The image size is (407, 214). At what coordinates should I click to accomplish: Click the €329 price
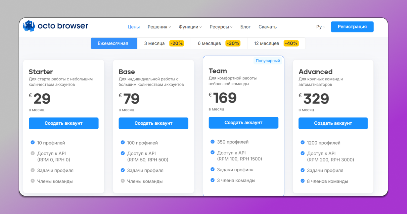coord(314,99)
